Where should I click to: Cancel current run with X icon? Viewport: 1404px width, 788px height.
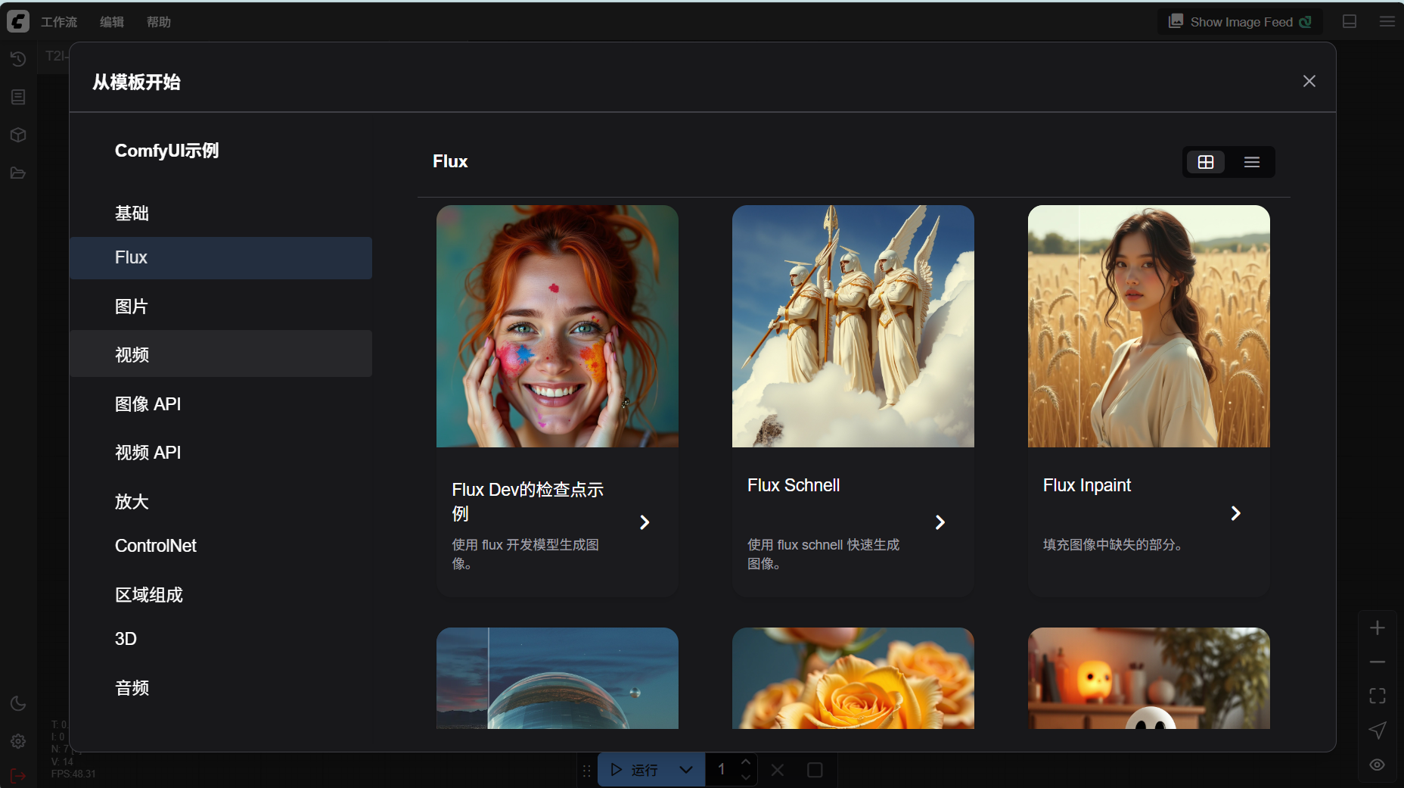pyautogui.click(x=778, y=770)
